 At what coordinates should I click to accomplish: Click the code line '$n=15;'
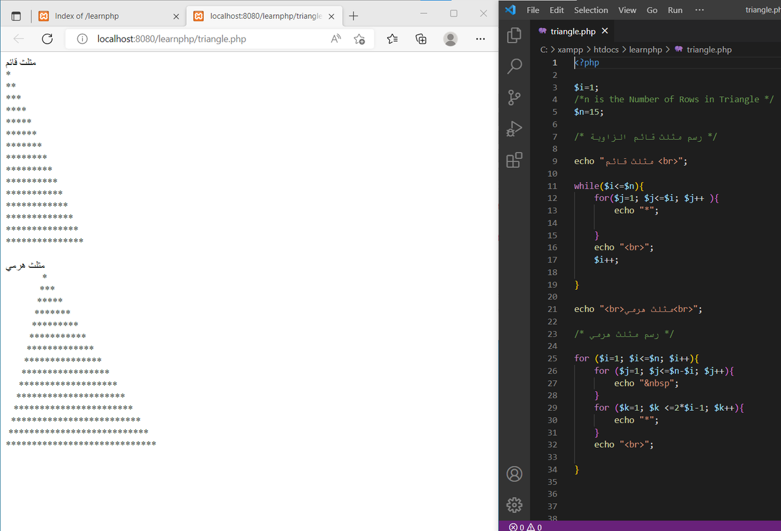tap(589, 112)
